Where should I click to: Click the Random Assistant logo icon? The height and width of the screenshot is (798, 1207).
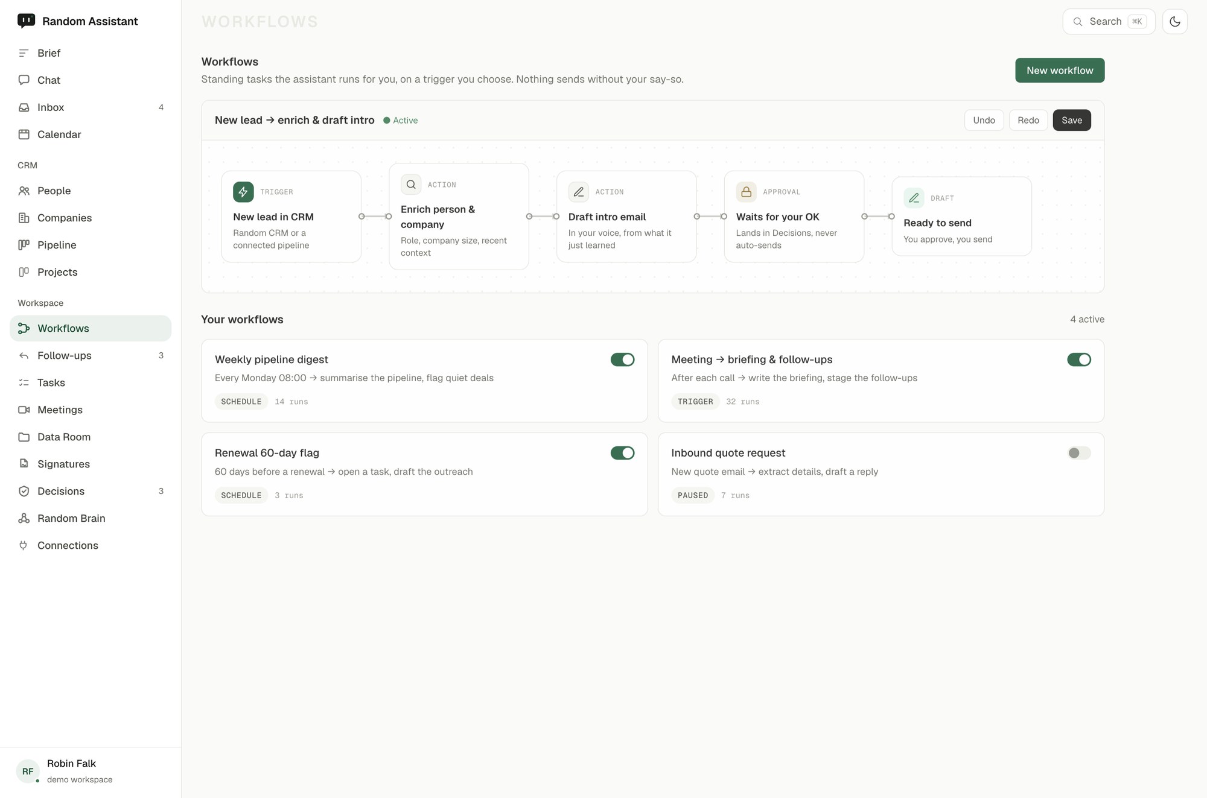(x=26, y=21)
